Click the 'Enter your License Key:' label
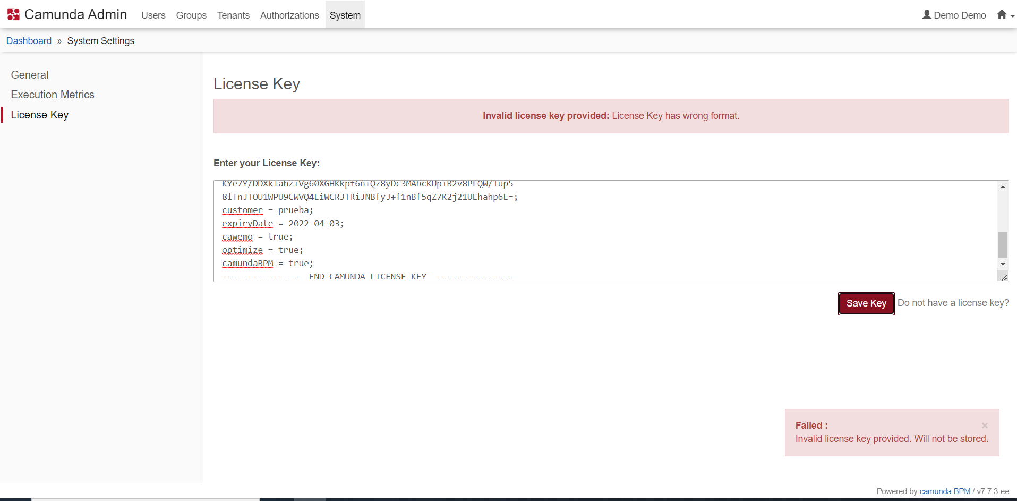 267,163
